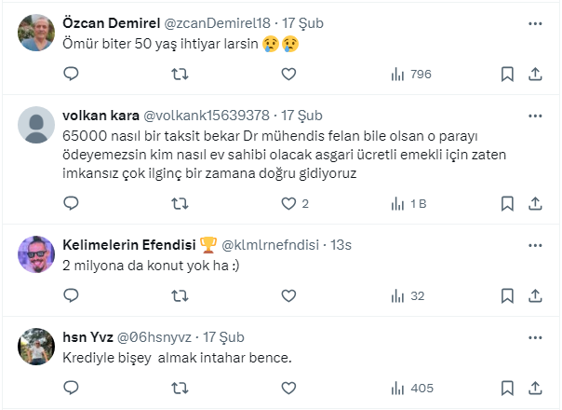Reply to hsn Yvz's tweet
This screenshot has height=410, width=562.
(x=72, y=388)
